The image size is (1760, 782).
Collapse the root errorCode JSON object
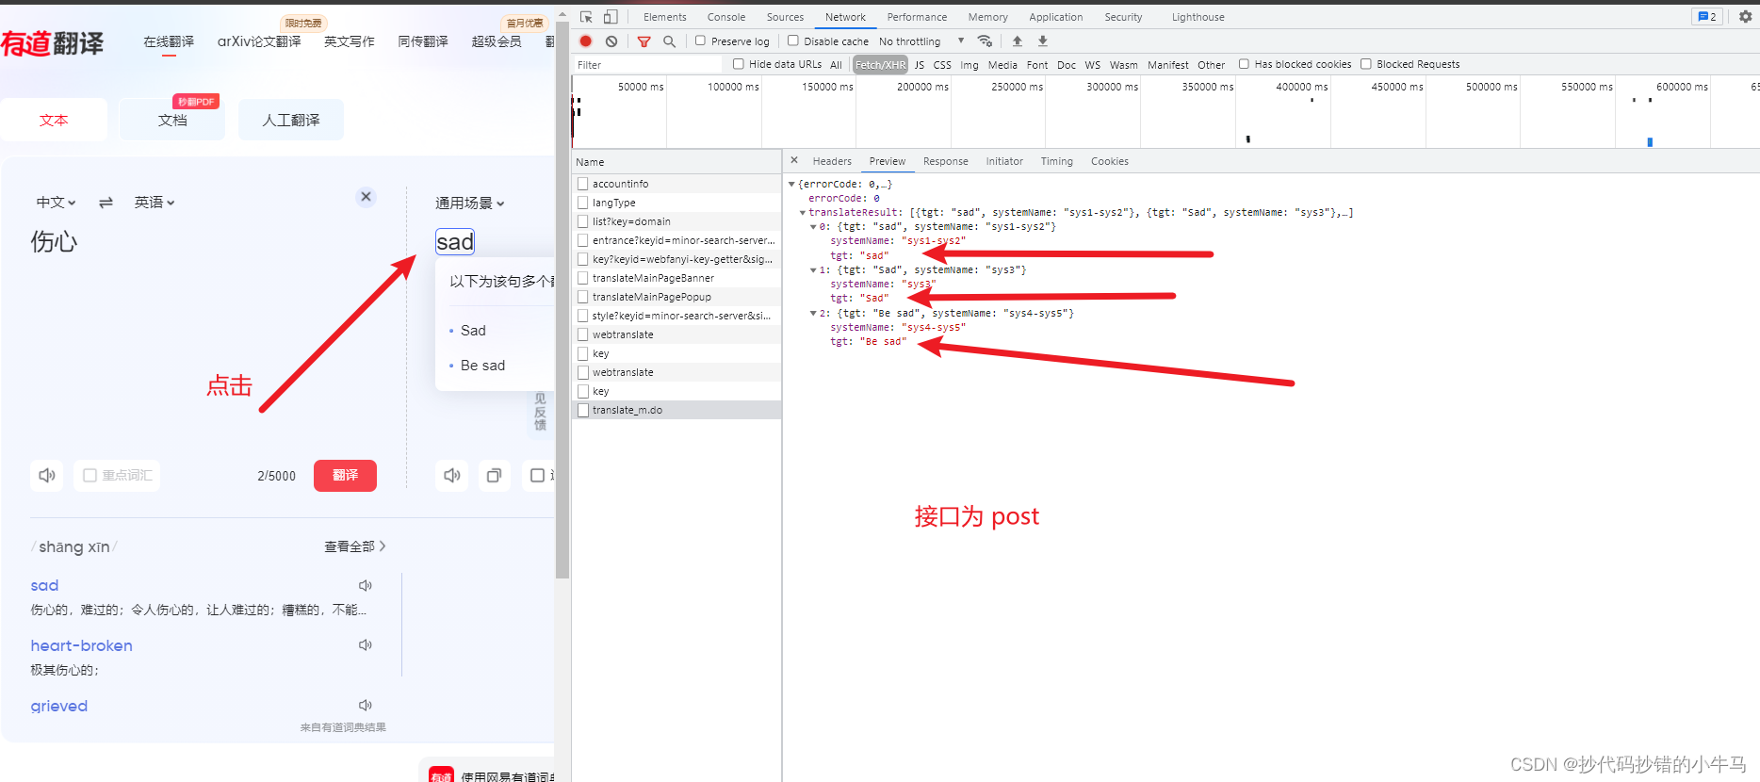pyautogui.click(x=792, y=184)
